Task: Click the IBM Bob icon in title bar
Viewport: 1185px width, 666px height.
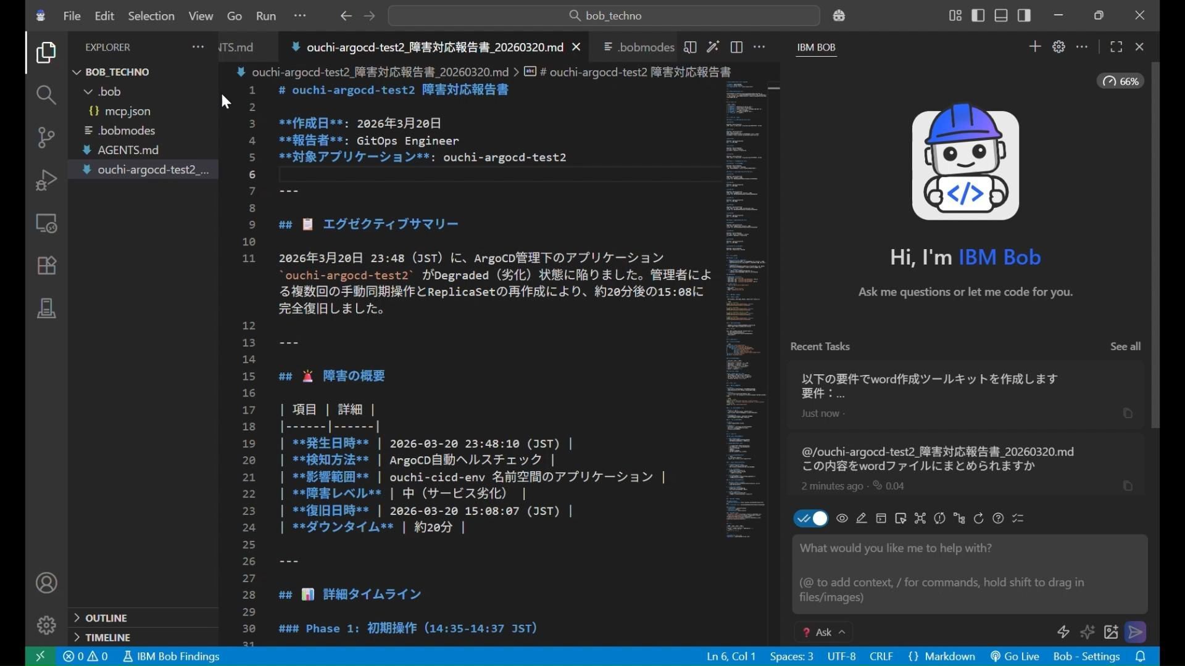Action: [x=839, y=15]
